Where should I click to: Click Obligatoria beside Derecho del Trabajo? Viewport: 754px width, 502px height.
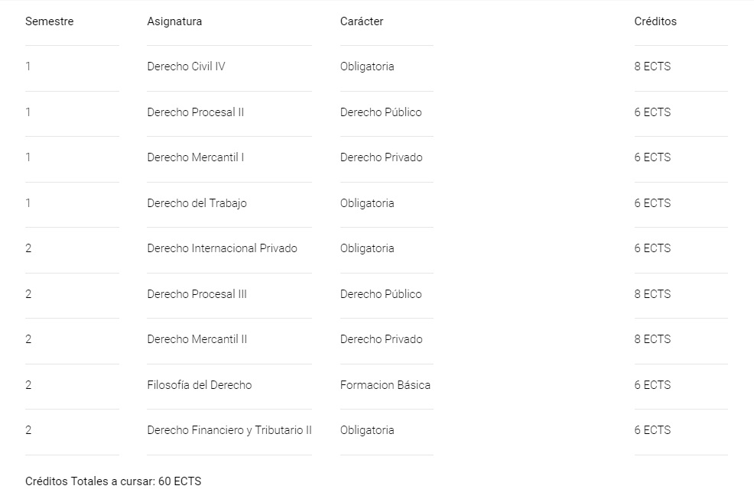(x=367, y=202)
